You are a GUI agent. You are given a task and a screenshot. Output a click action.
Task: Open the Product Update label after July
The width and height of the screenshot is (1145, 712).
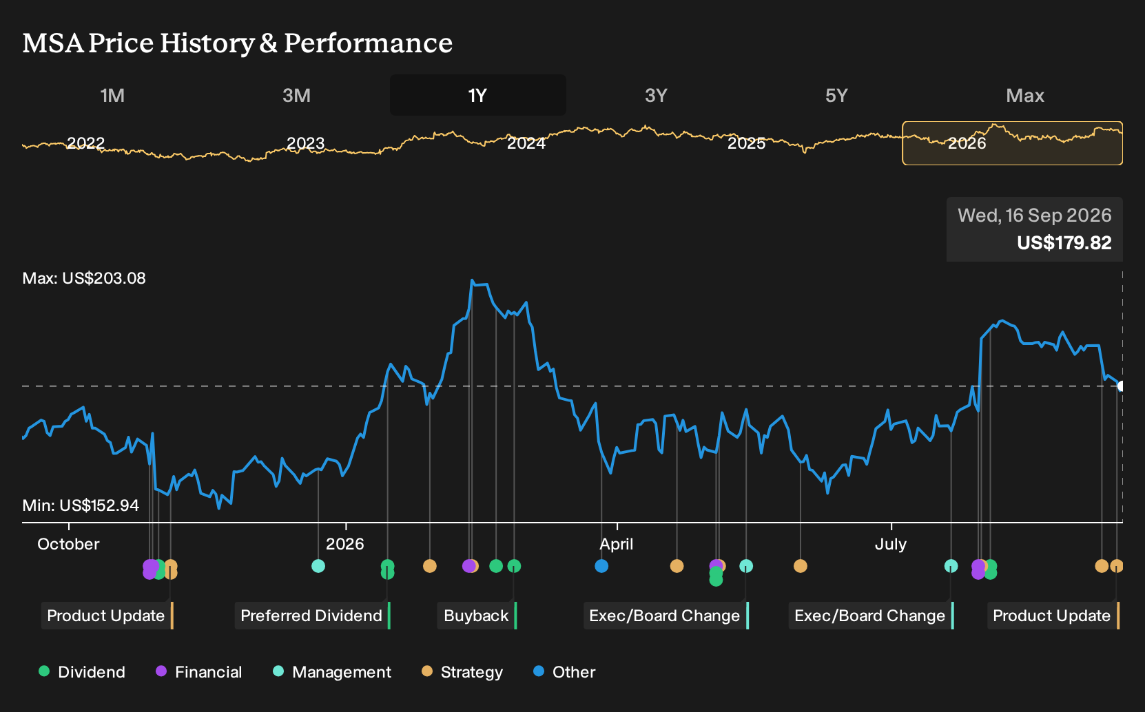click(x=1053, y=616)
